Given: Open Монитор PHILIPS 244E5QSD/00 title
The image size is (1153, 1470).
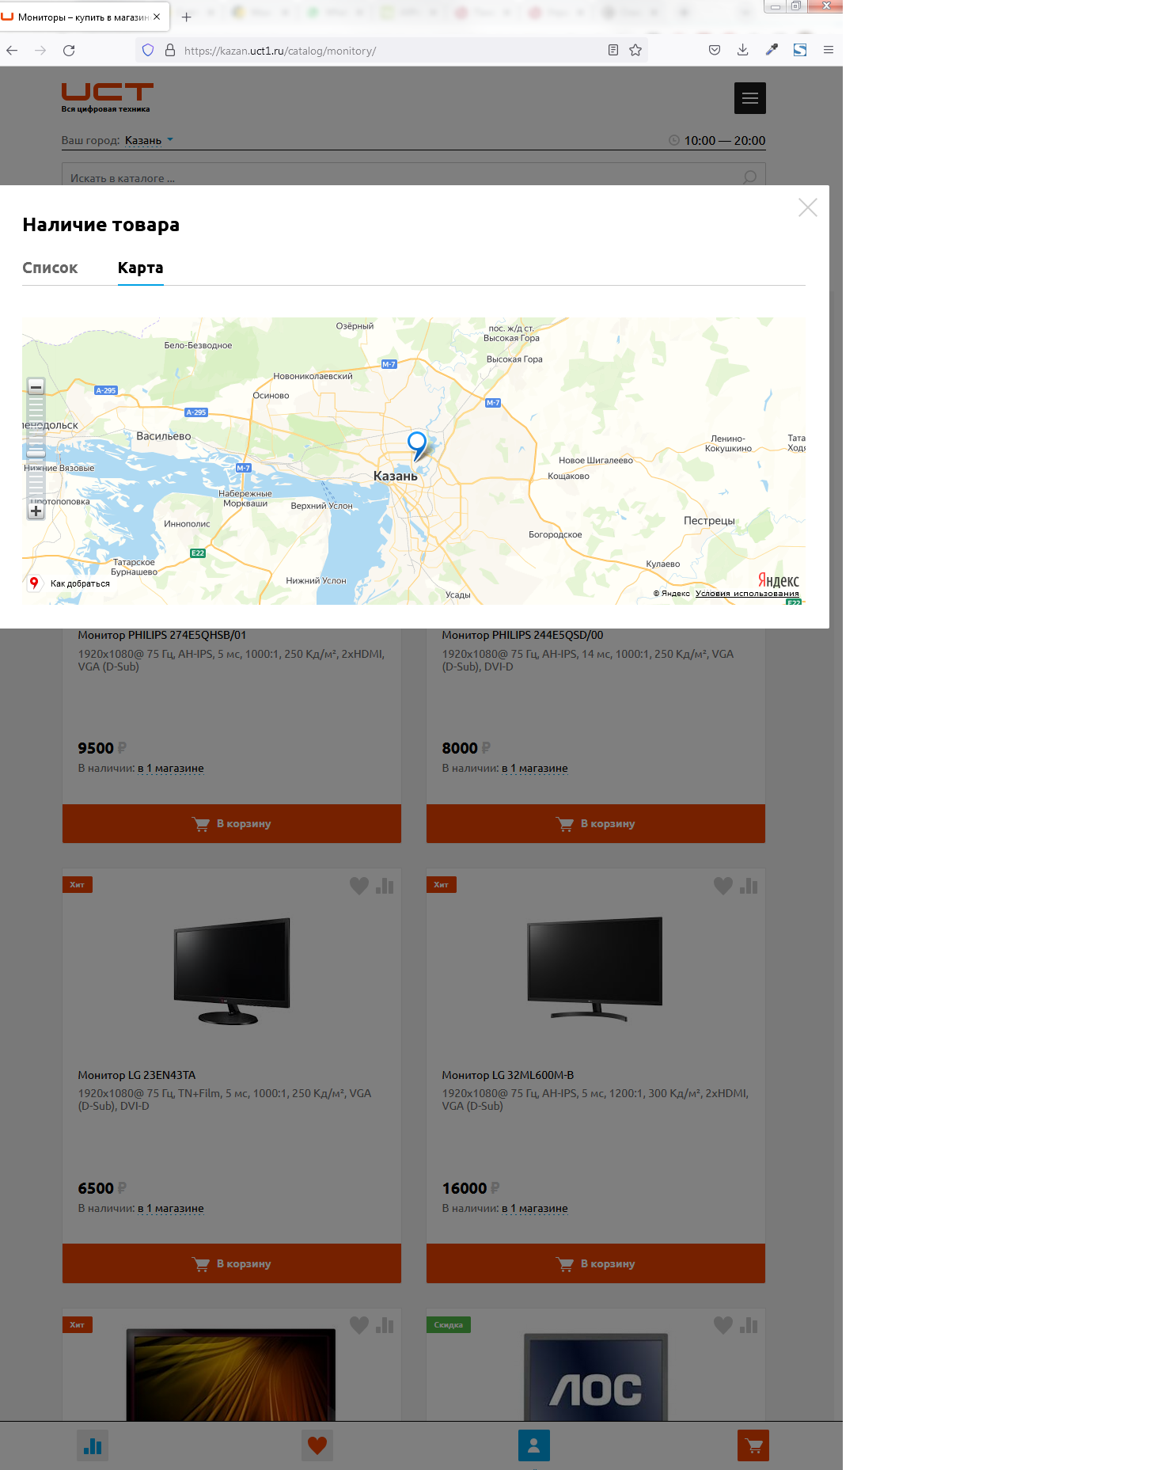Looking at the screenshot, I should pos(522,635).
